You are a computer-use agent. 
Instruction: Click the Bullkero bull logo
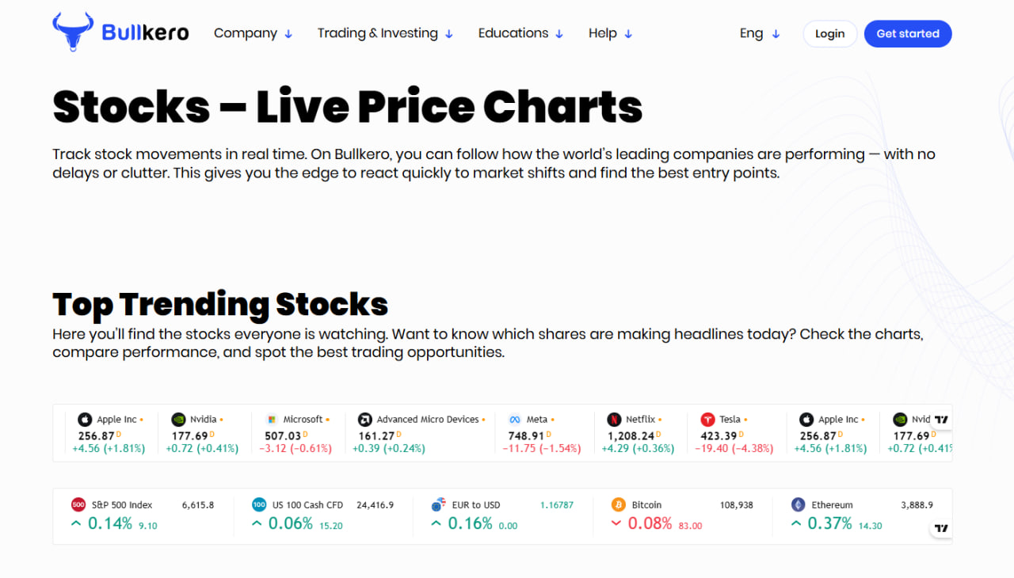(73, 32)
